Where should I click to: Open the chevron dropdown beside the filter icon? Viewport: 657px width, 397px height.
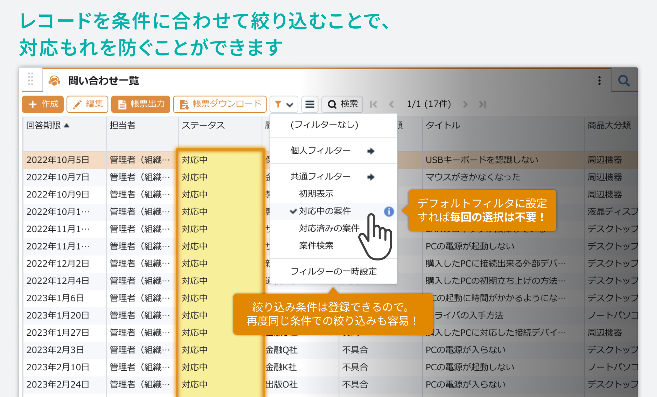pos(289,104)
